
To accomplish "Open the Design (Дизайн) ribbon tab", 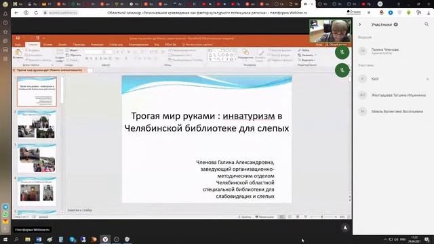I will pos(62,45).
